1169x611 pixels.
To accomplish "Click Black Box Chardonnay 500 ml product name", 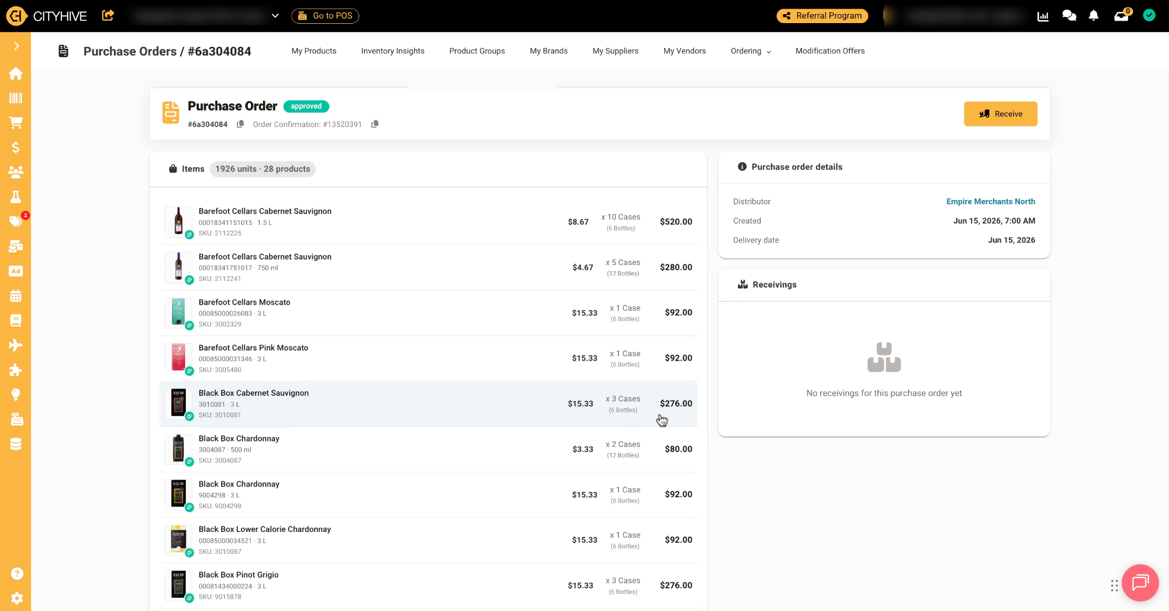I will tap(239, 439).
